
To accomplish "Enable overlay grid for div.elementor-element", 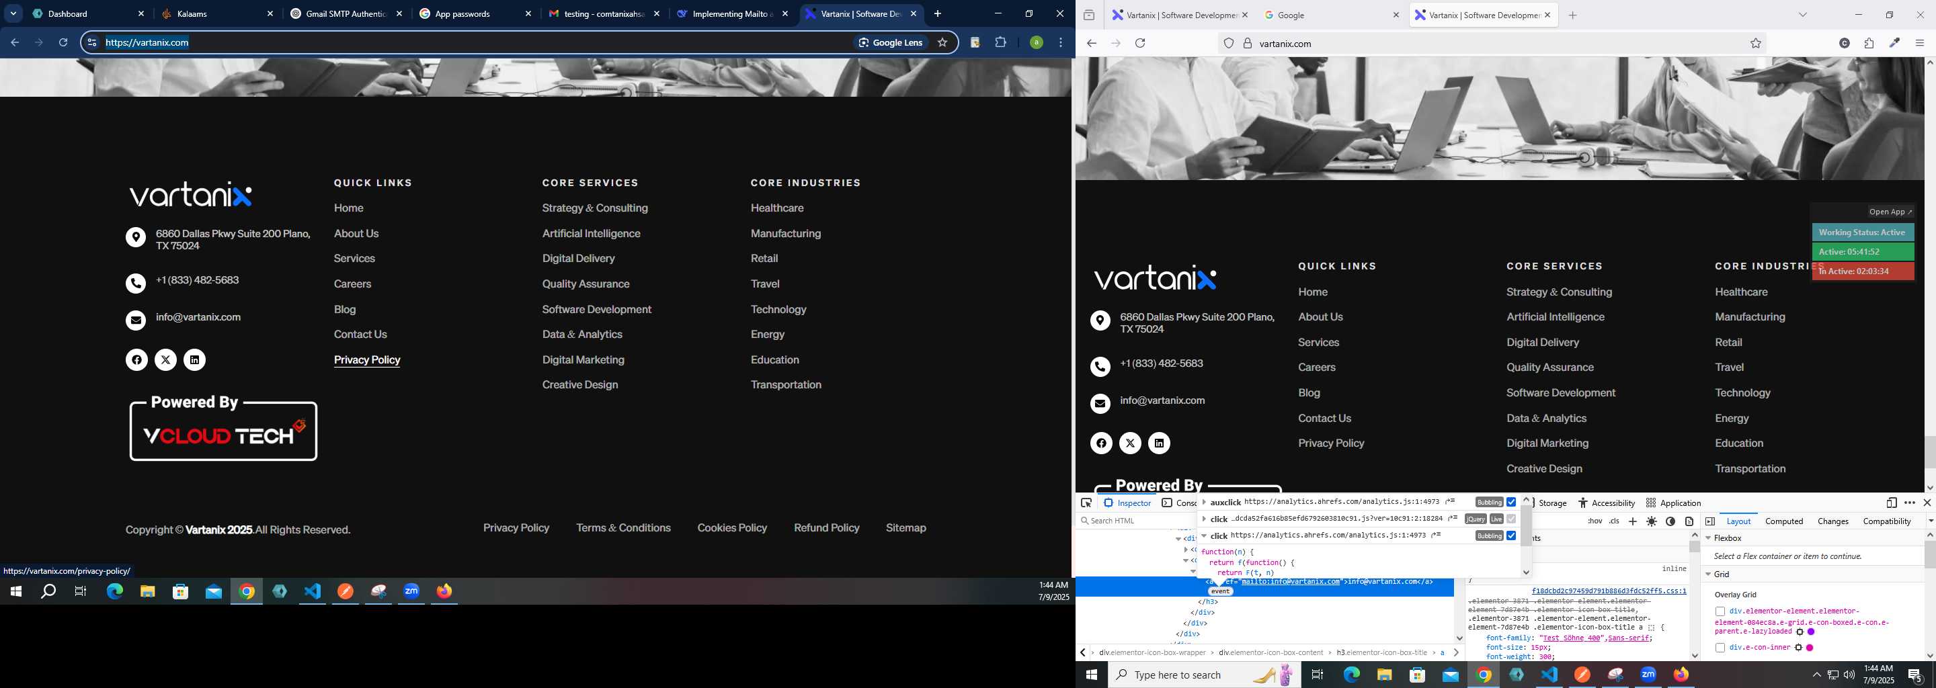I will [x=1720, y=611].
